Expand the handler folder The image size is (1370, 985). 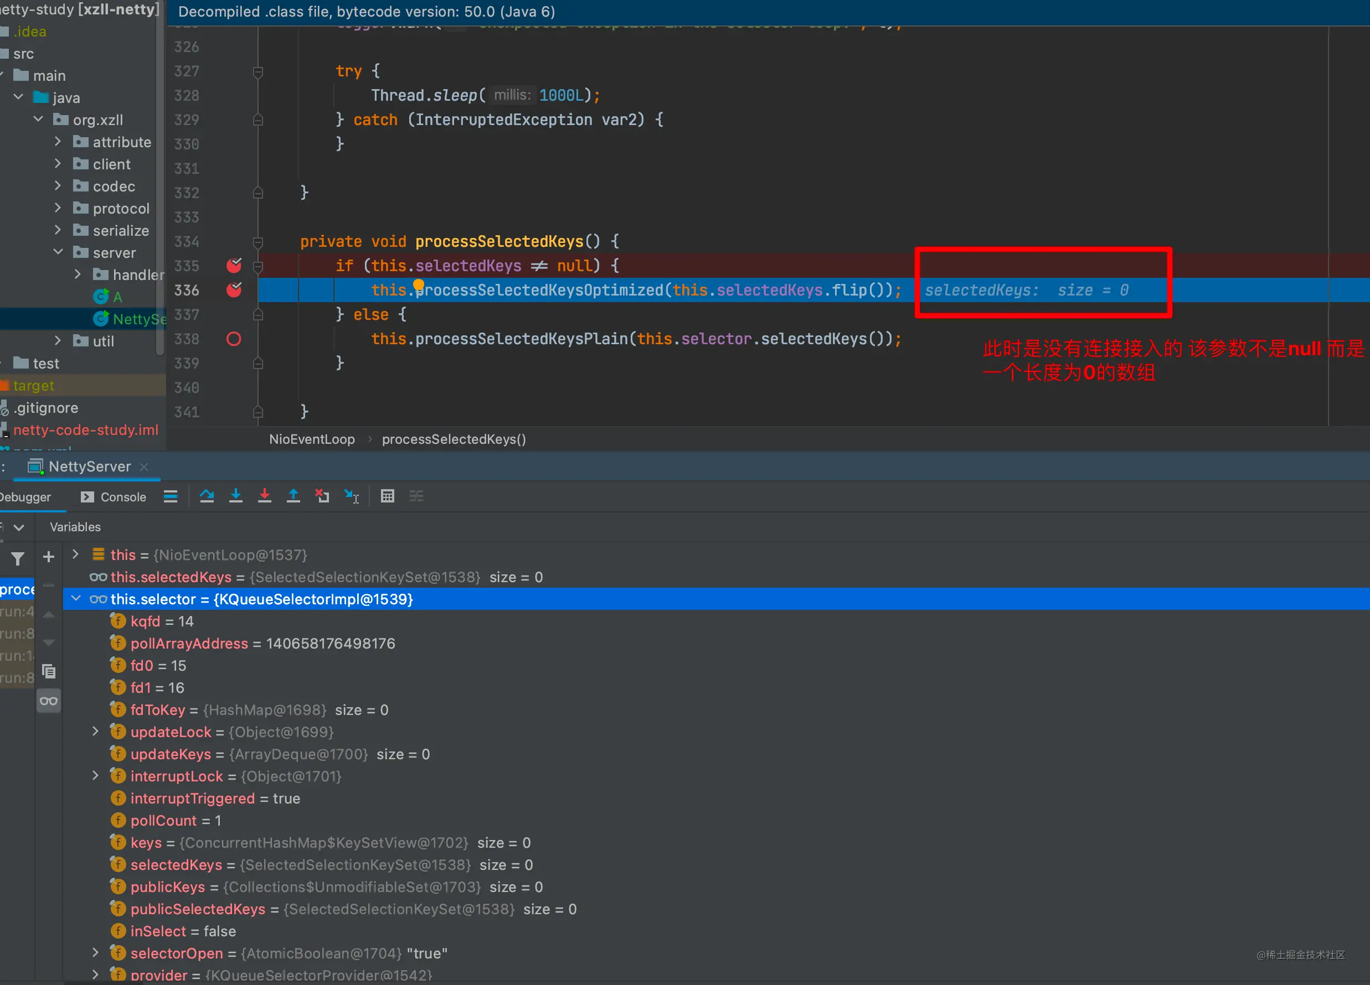(78, 274)
